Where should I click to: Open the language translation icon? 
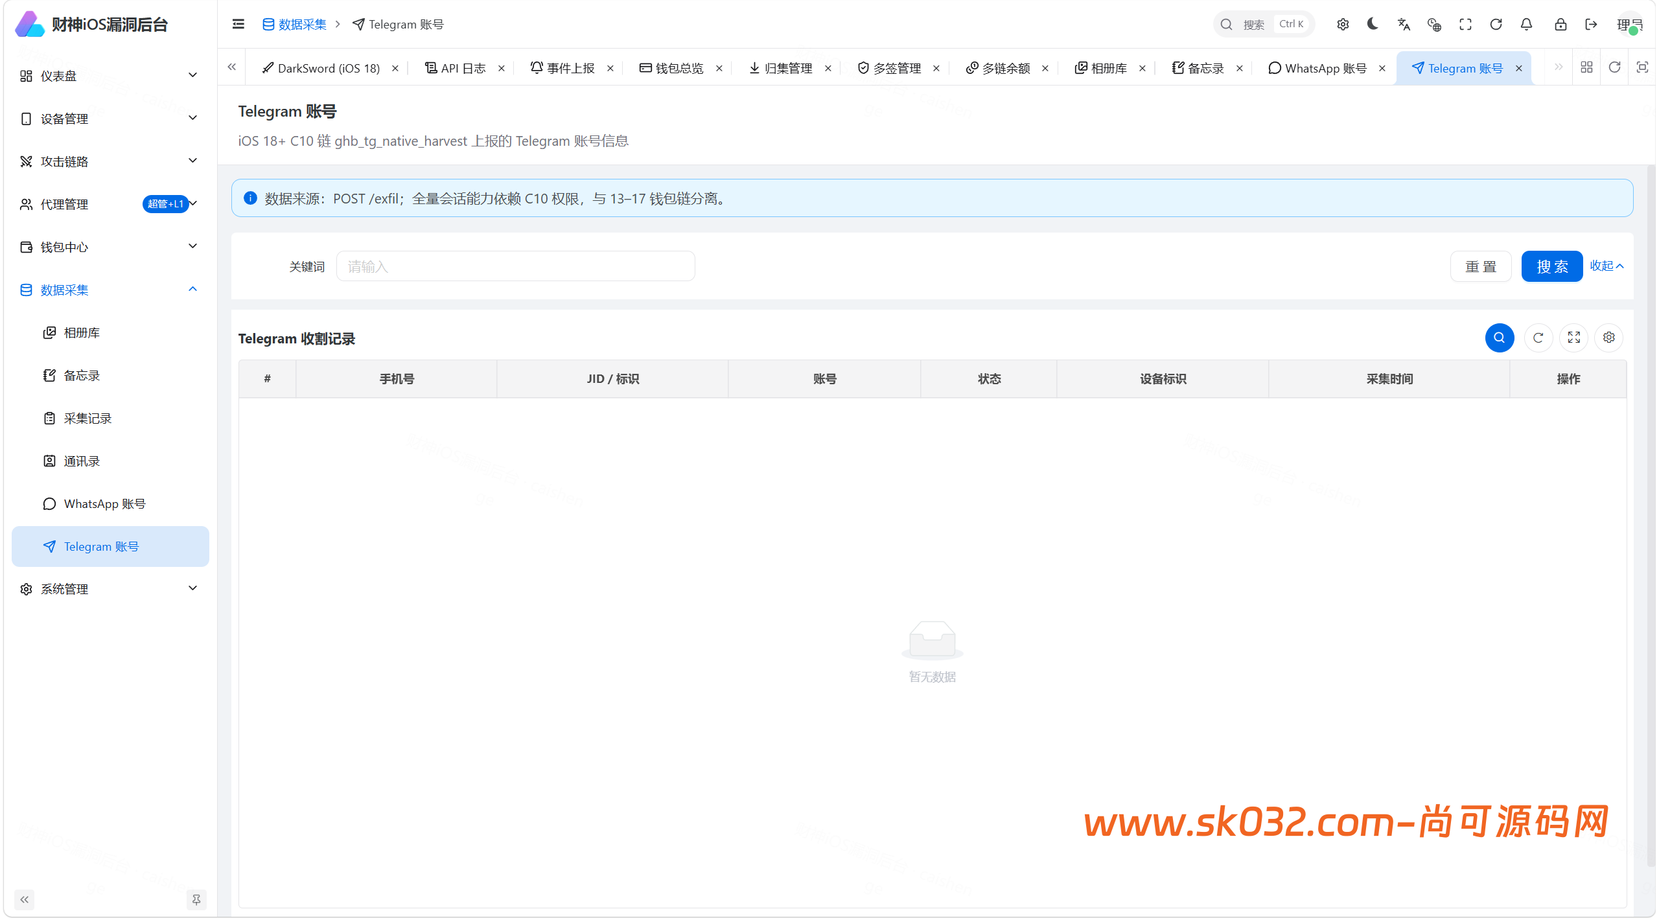[x=1404, y=24]
